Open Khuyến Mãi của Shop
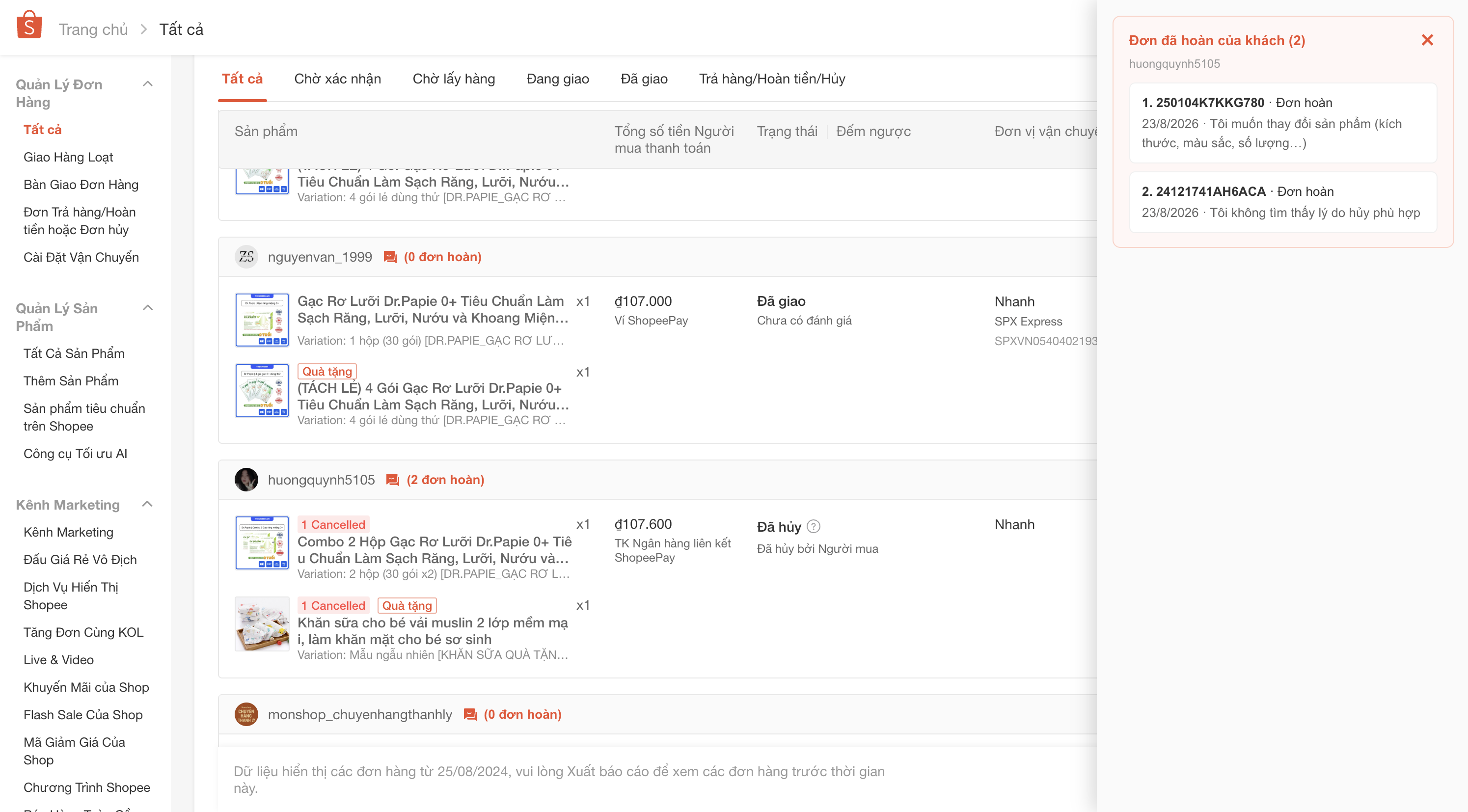Image resolution: width=1468 pixels, height=812 pixels. [86, 688]
